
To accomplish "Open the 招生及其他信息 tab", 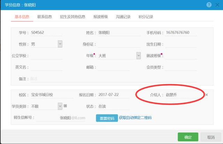I will pos(72,17).
